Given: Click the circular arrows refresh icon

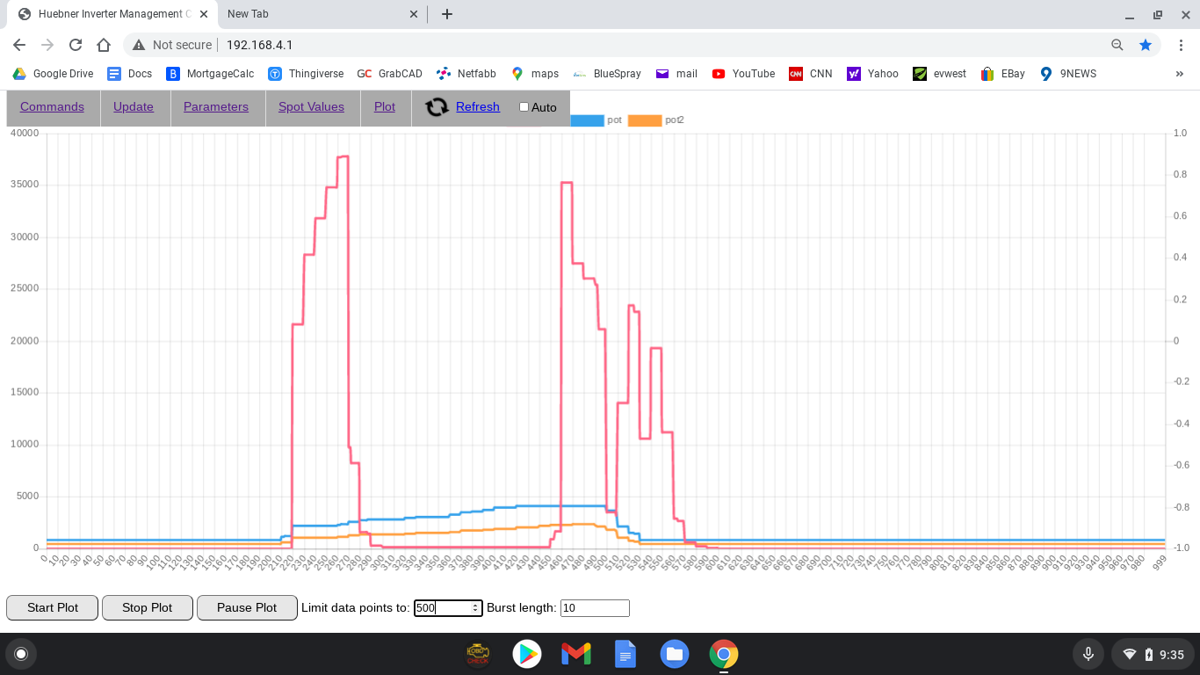Looking at the screenshot, I should coord(437,107).
